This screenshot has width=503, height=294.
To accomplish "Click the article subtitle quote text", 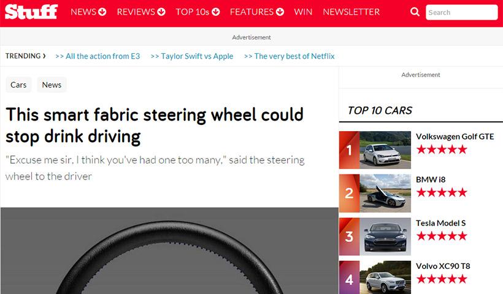I will [x=155, y=168].
